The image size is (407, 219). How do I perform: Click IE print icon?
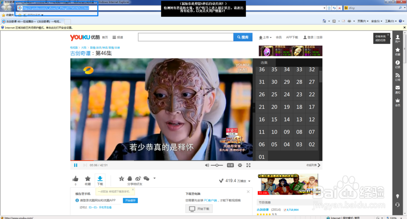tap(349, 21)
